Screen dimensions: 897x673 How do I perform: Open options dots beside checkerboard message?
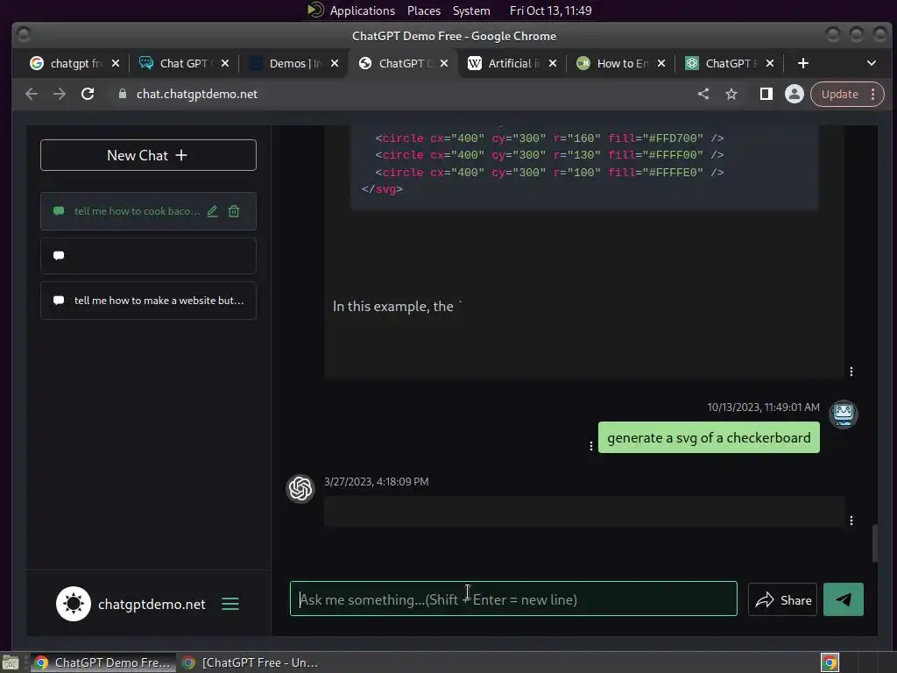coord(591,446)
